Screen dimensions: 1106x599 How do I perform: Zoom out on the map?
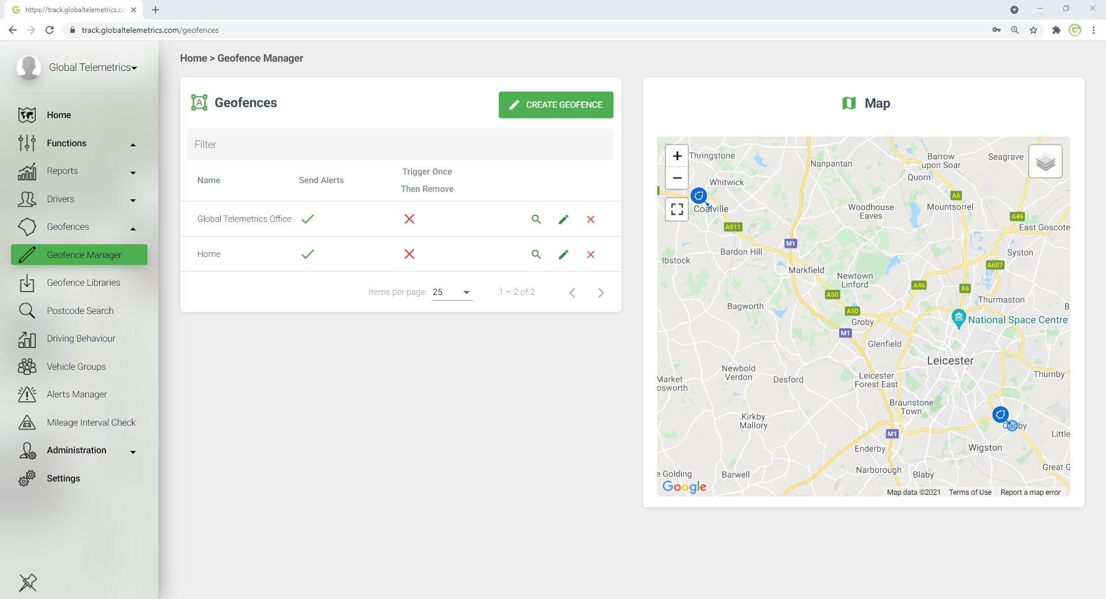677,178
